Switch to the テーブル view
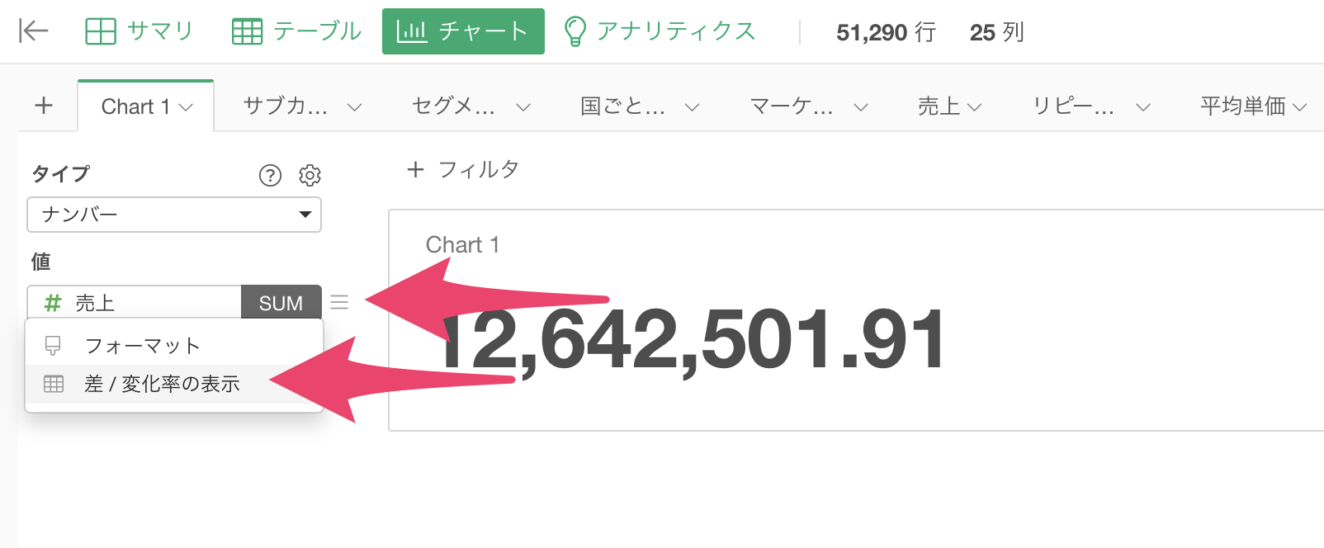1324x548 pixels. tap(296, 31)
